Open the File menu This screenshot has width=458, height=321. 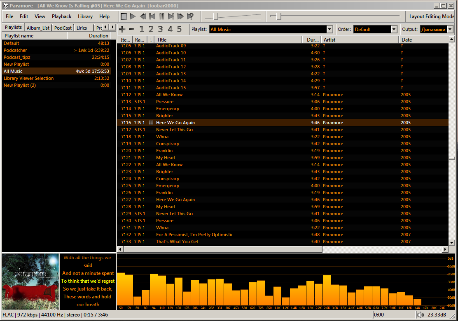[x=9, y=16]
